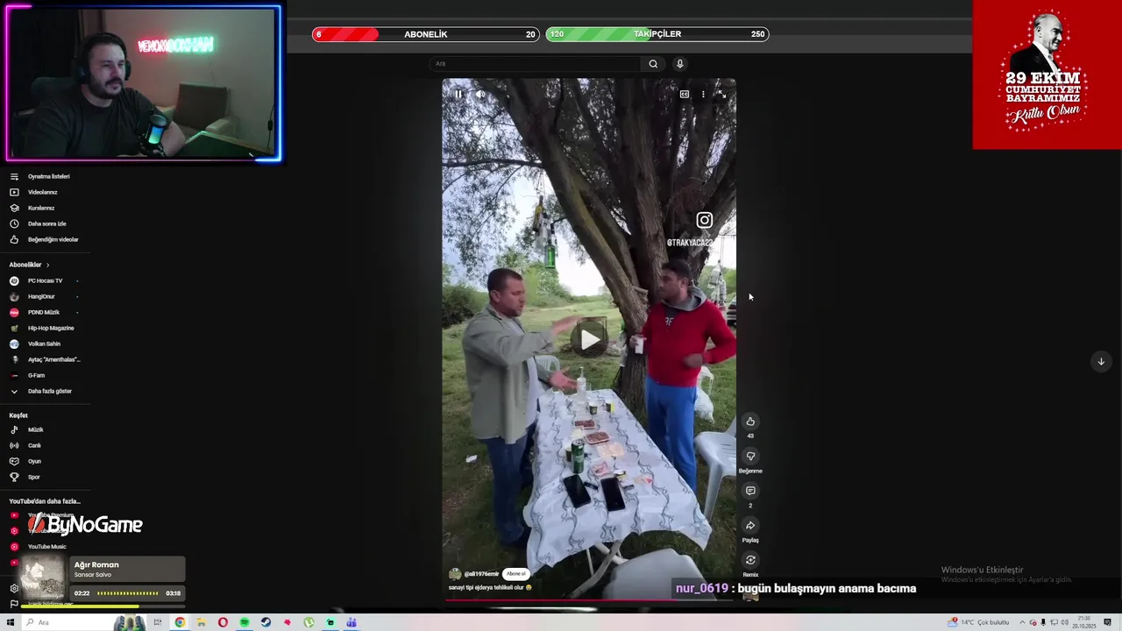
Task: Toggle closed captions on the Short
Action: click(x=685, y=94)
